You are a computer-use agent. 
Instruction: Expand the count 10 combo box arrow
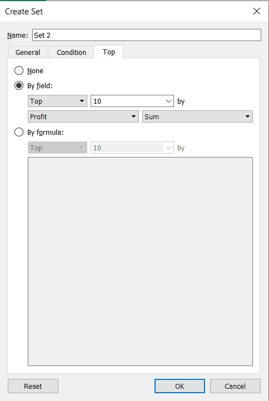[x=168, y=101]
